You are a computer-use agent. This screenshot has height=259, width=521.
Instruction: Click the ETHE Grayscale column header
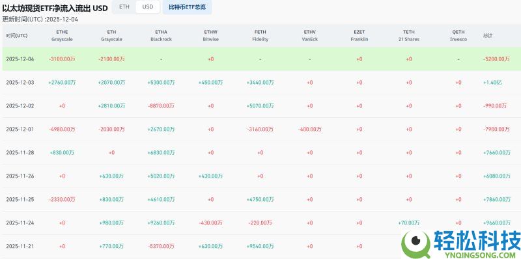point(62,36)
